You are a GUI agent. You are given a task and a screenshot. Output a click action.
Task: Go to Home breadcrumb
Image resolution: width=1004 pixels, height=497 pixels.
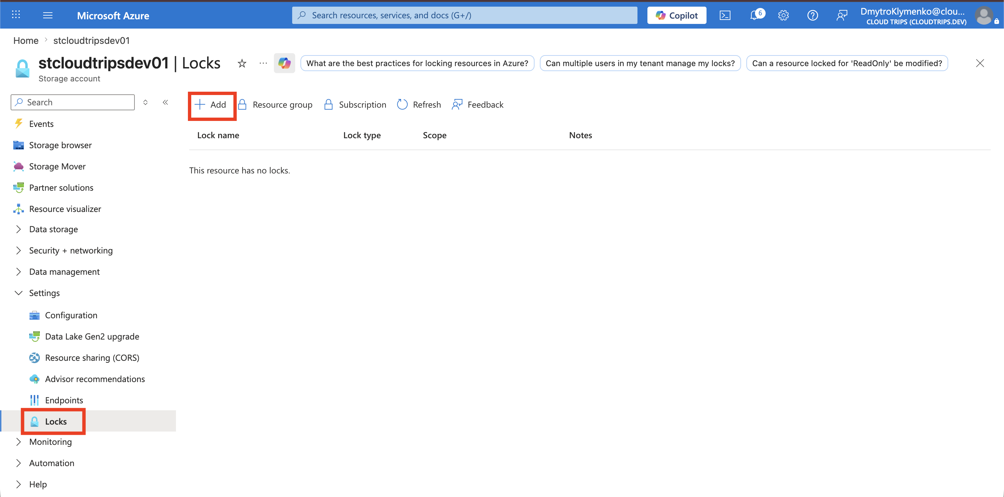[26, 41]
